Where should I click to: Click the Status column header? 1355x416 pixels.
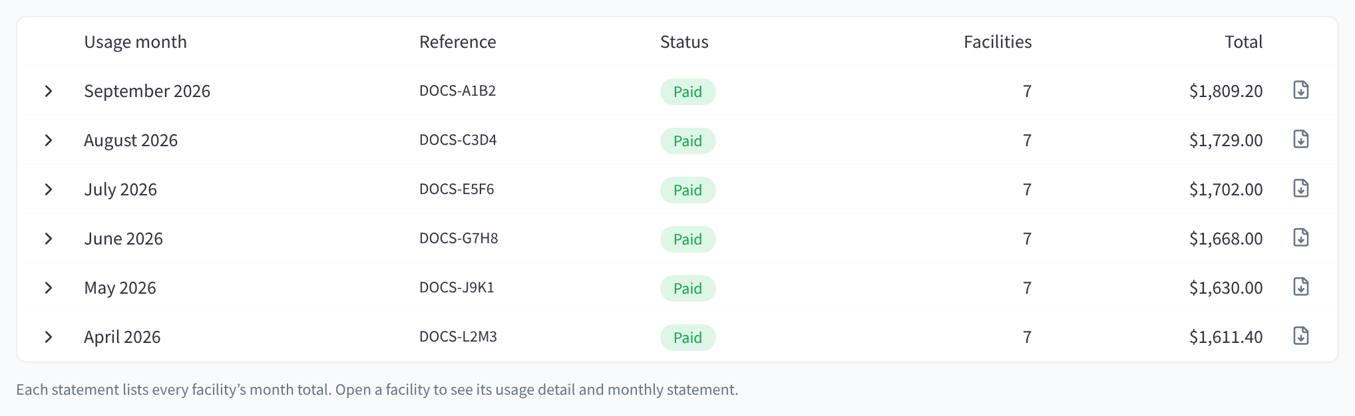point(684,42)
